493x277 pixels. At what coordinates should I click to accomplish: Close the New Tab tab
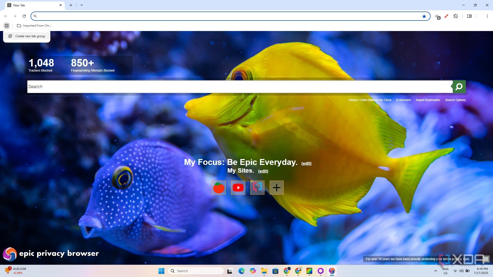(61, 5)
